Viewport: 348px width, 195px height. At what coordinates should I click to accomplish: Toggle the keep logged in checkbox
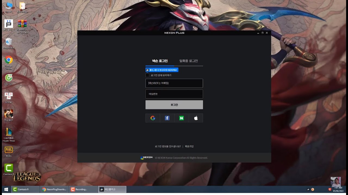(x=147, y=75)
